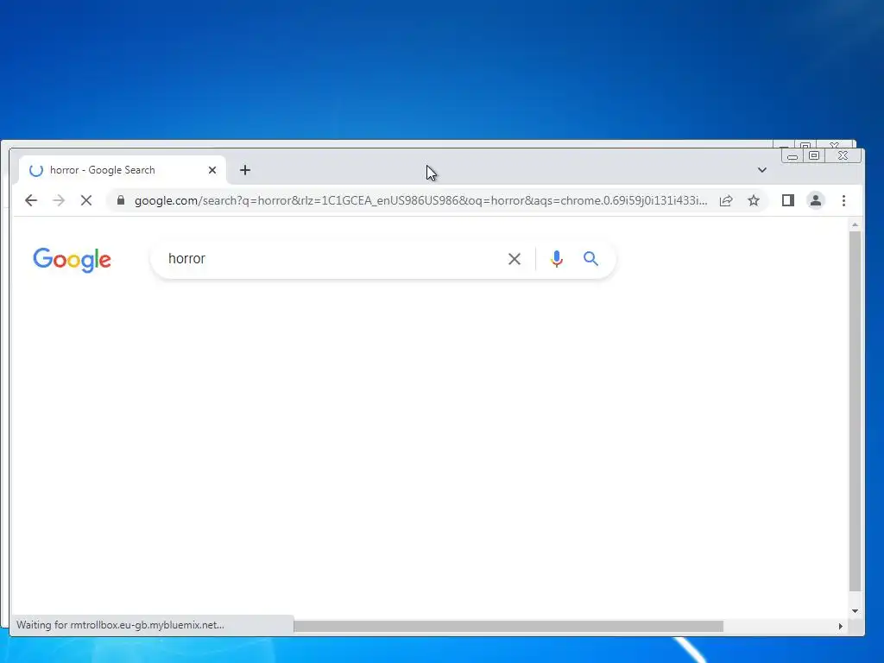Expand the tab search dropdown arrow

762,170
